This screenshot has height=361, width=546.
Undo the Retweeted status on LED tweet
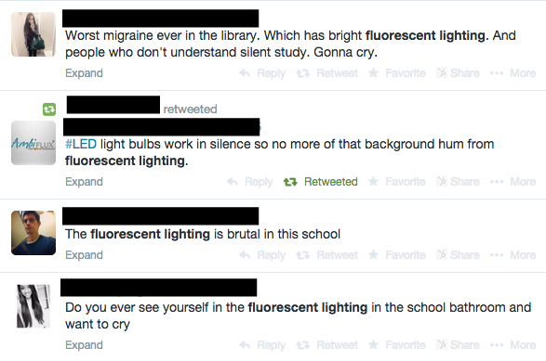(x=320, y=182)
